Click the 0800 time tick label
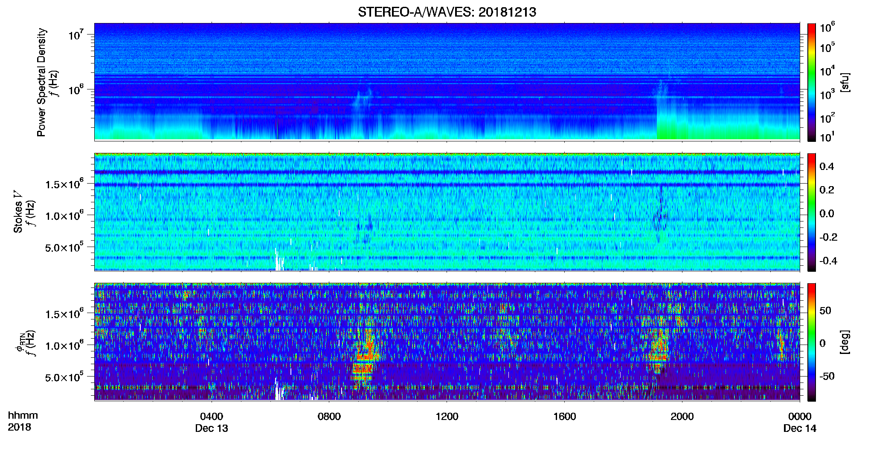Viewport: 894px width, 460px height. click(329, 417)
